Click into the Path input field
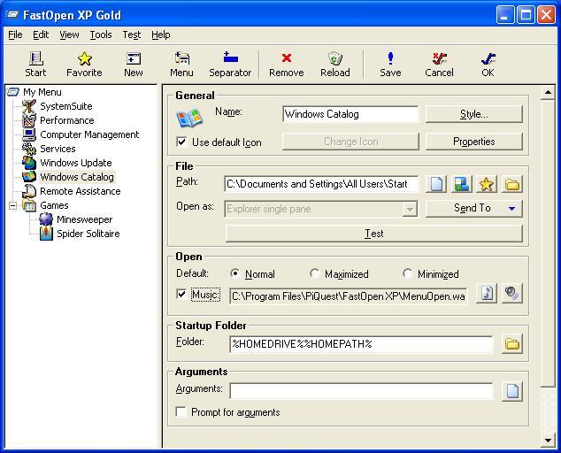This screenshot has height=453, width=561. 321,184
